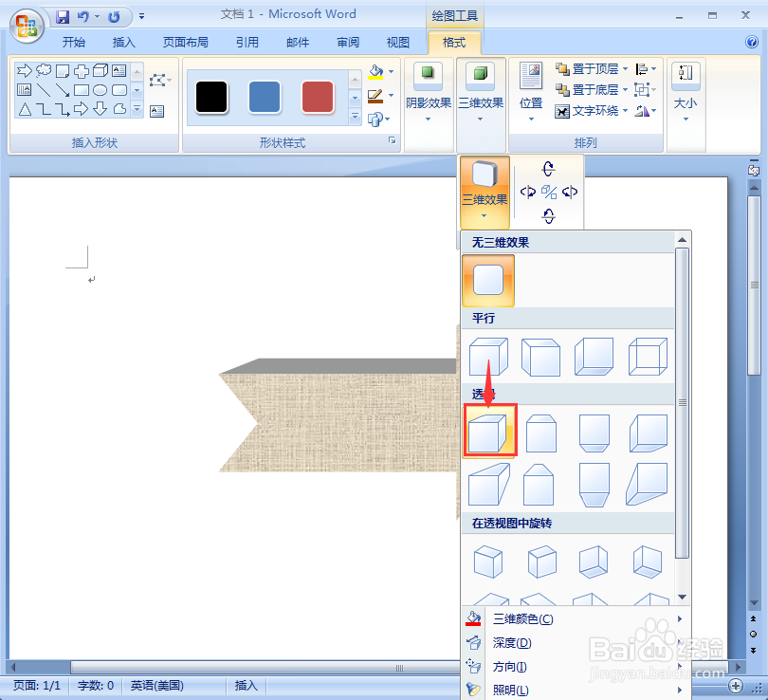Redo the last action
The height and width of the screenshot is (700, 768).
tap(114, 17)
